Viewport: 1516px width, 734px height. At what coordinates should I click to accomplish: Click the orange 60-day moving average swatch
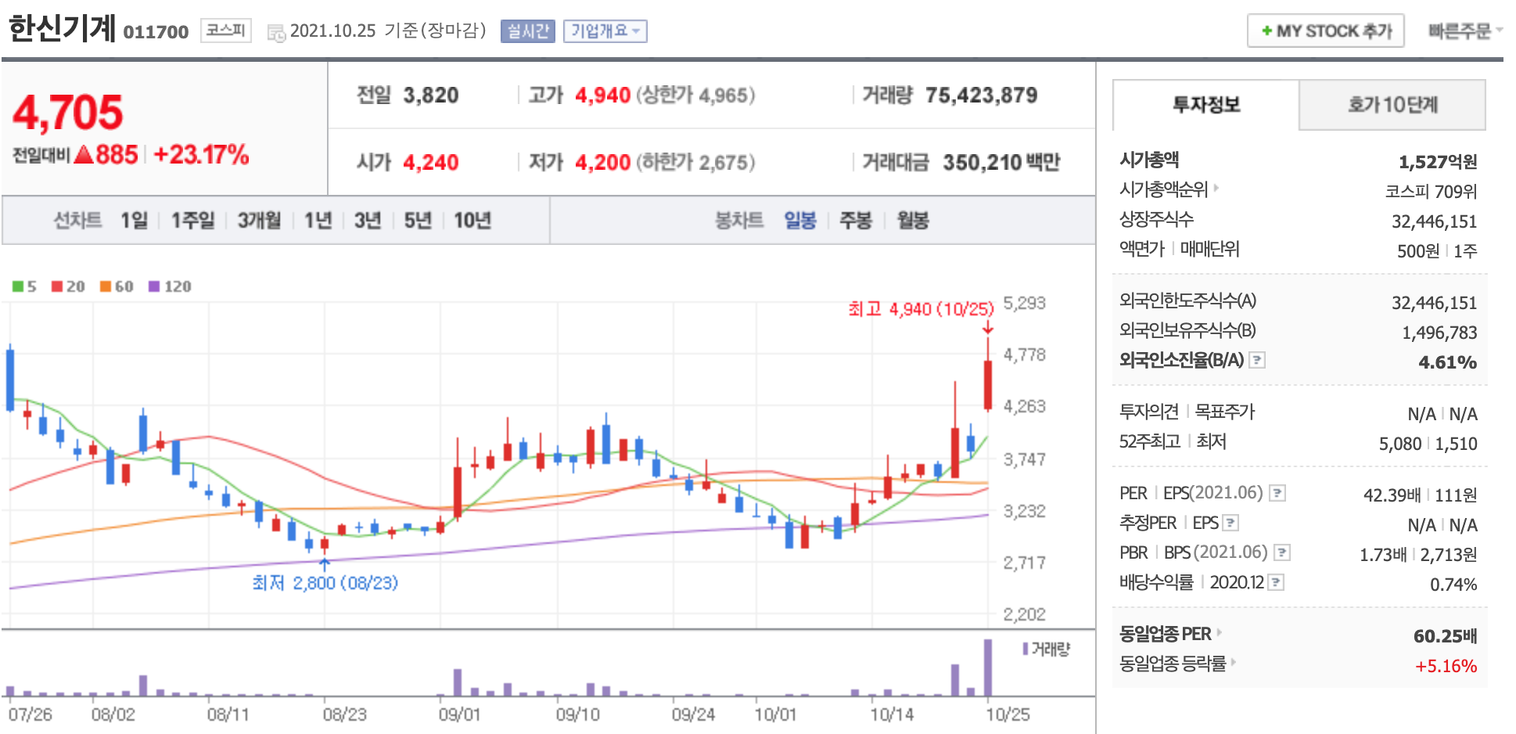pos(106,286)
